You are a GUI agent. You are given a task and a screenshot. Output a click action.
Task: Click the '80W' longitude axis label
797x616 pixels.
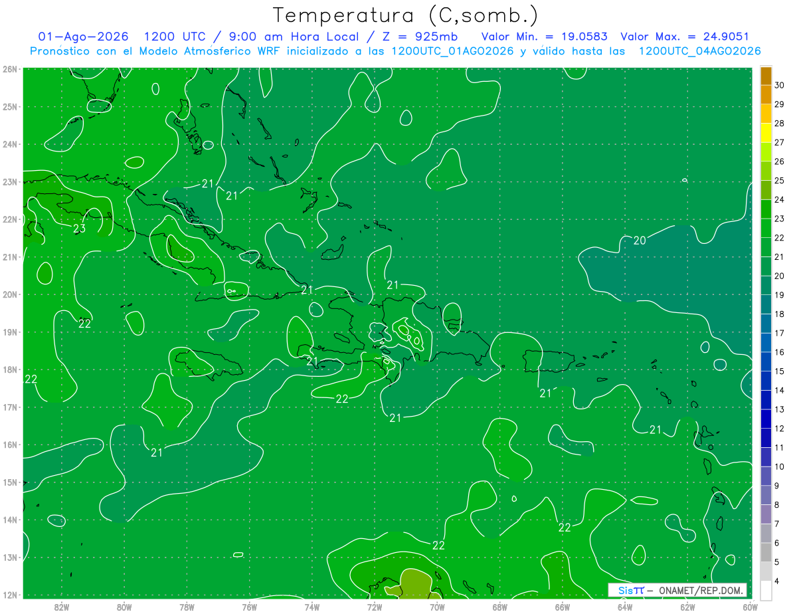click(x=124, y=607)
